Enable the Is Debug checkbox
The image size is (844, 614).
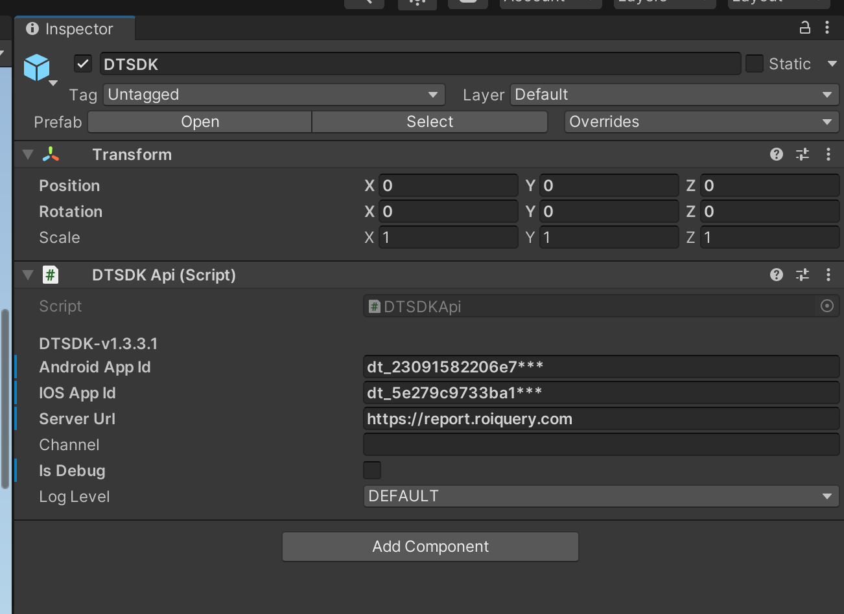click(372, 470)
